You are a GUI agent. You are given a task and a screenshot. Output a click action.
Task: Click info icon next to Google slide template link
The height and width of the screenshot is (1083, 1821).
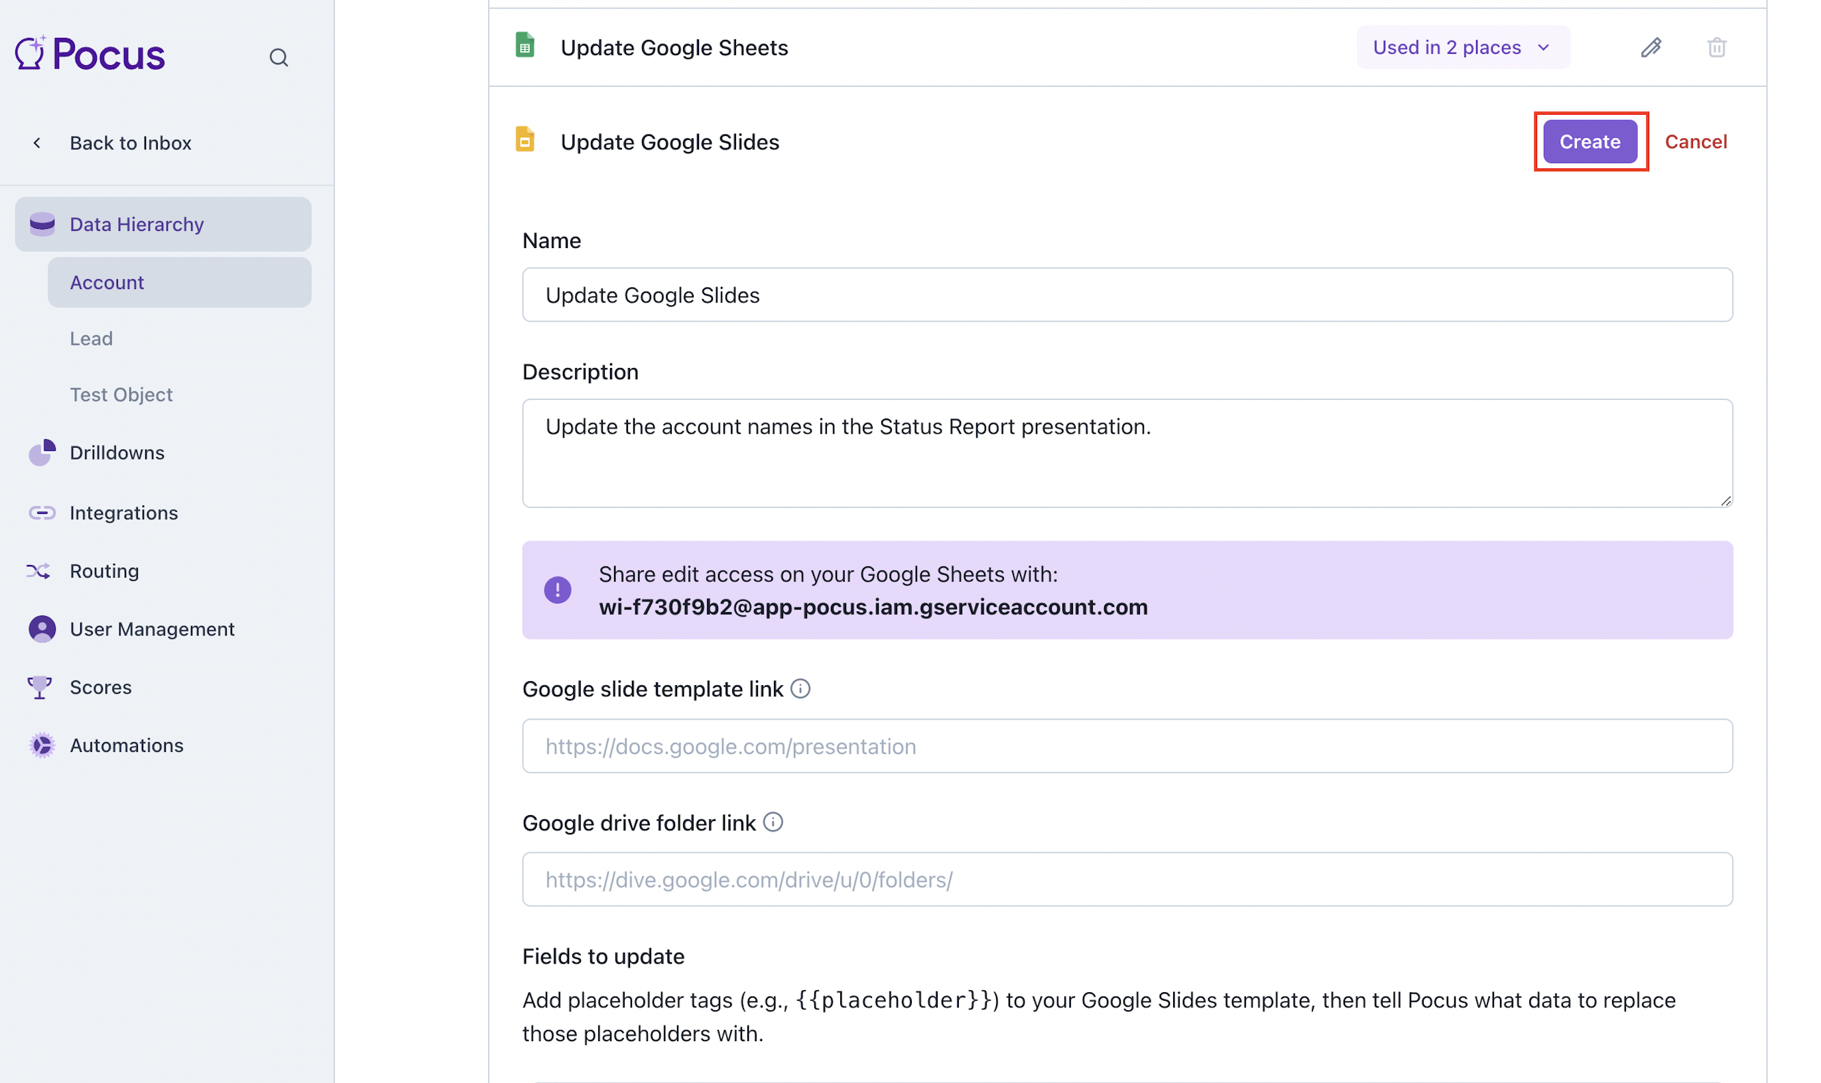[800, 688]
